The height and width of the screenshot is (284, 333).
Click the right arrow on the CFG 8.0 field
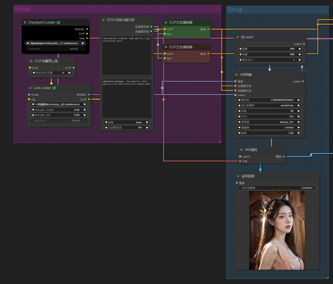click(x=298, y=116)
